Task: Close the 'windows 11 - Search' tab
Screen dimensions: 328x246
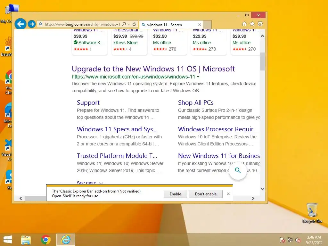Action: (199, 25)
